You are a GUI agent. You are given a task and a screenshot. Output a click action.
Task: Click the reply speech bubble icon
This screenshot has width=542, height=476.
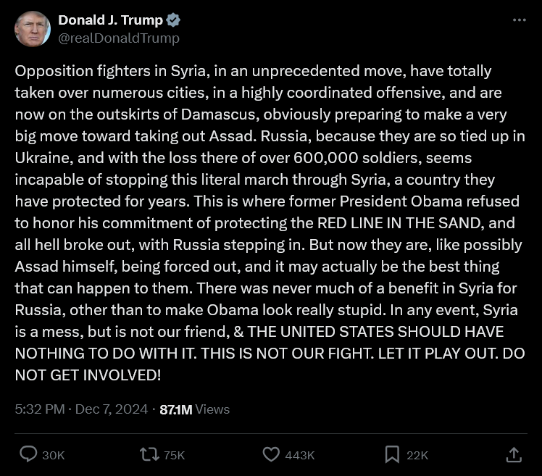coord(28,454)
